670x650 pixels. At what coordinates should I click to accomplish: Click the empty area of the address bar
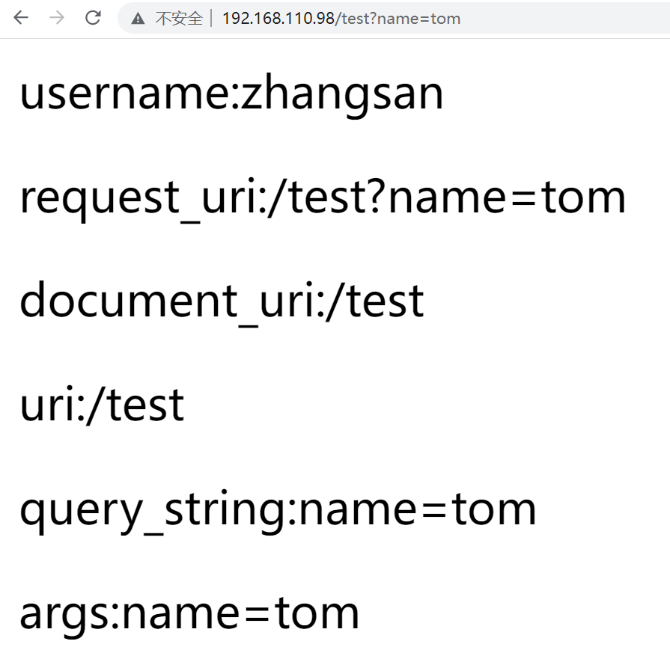(564, 18)
